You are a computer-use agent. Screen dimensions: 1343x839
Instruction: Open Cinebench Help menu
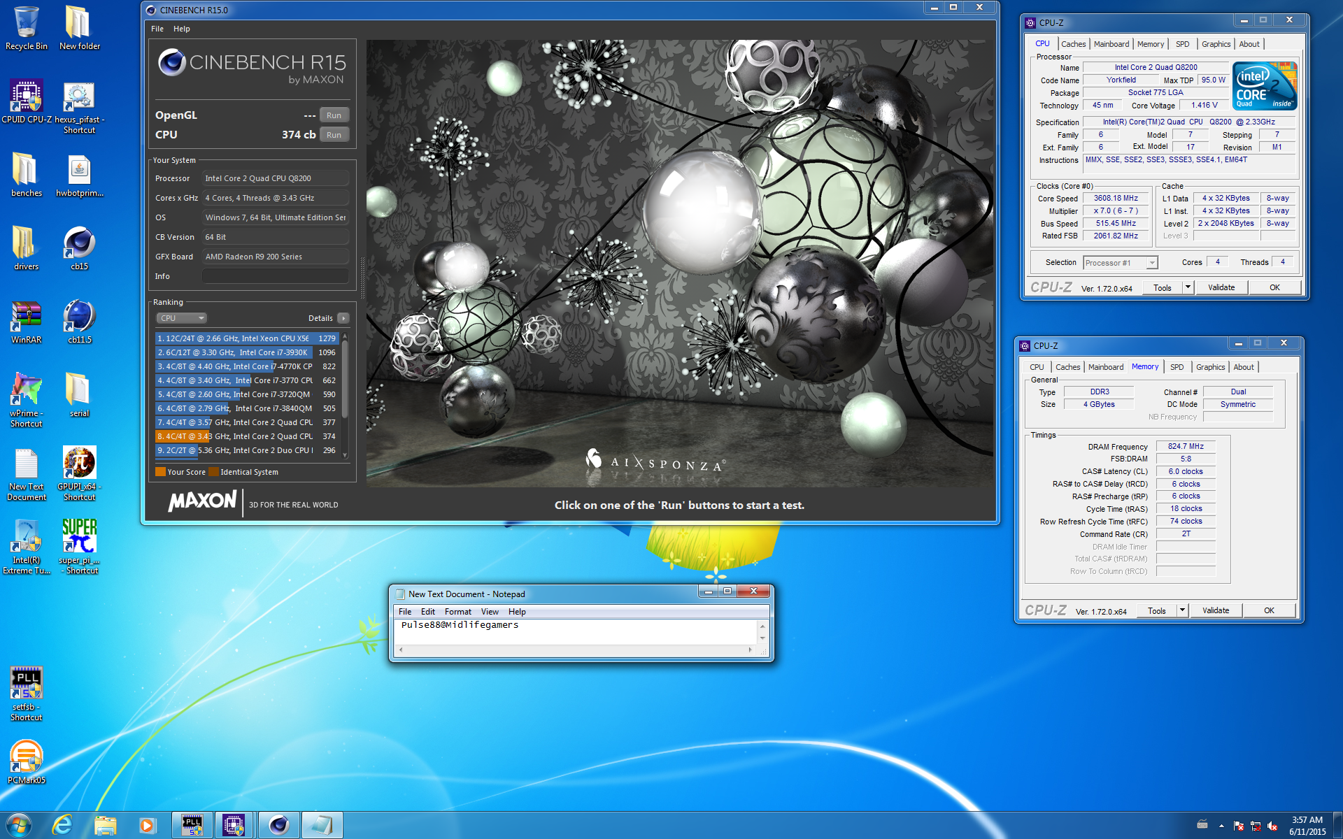click(x=182, y=29)
